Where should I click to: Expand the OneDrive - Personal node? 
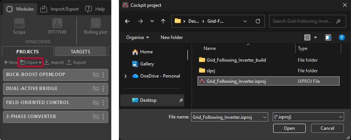(125, 76)
